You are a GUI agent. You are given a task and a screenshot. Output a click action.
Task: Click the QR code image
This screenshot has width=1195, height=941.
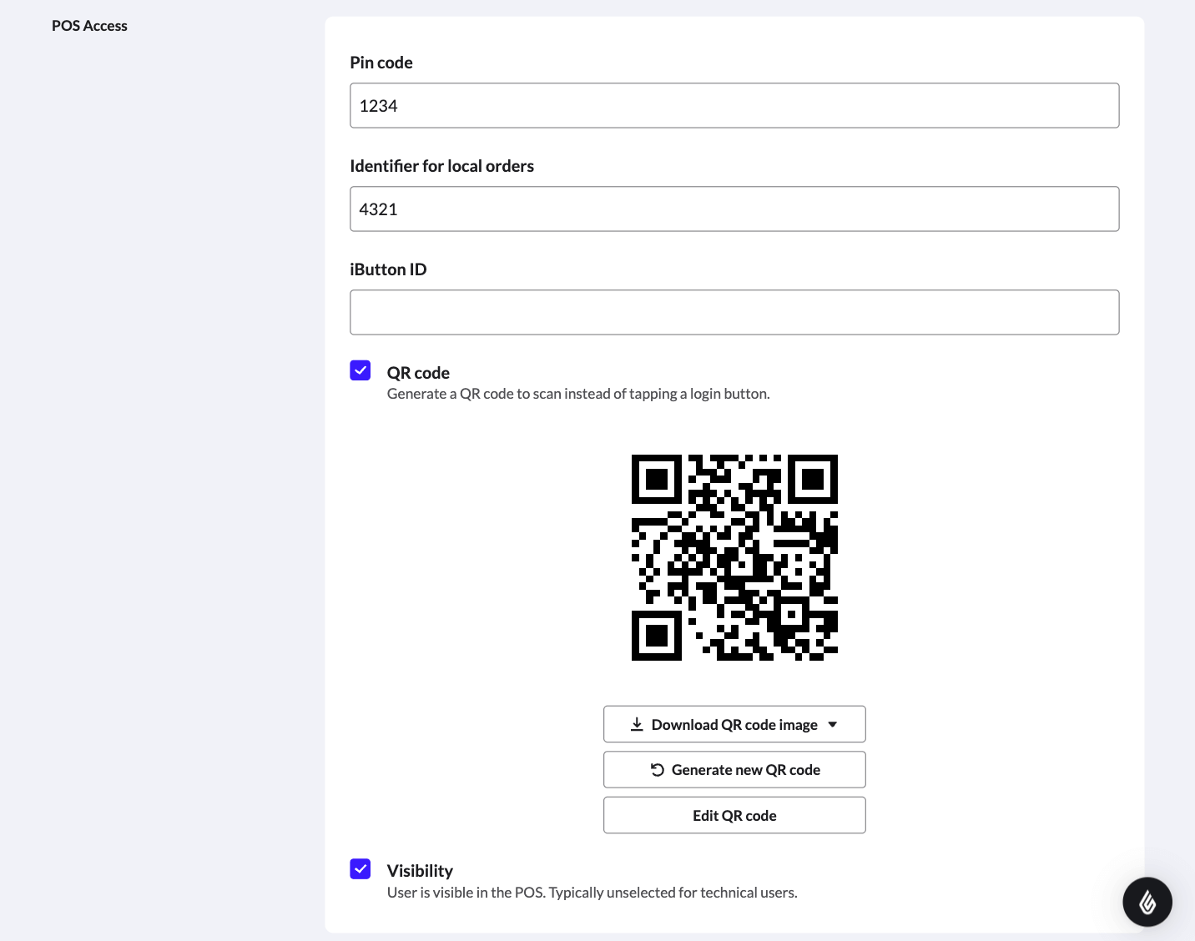(734, 557)
